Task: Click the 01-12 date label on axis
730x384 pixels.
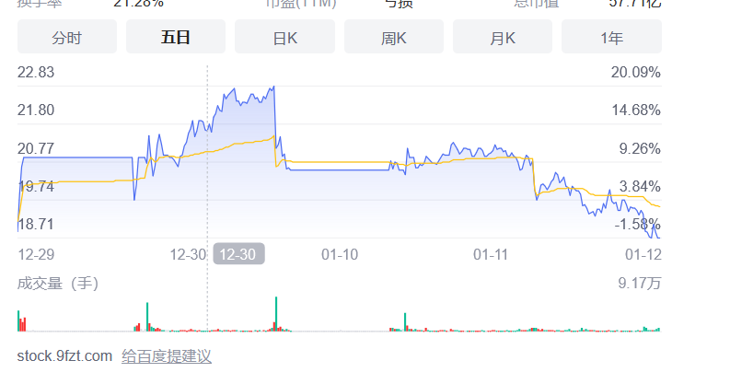Action: [x=643, y=254]
